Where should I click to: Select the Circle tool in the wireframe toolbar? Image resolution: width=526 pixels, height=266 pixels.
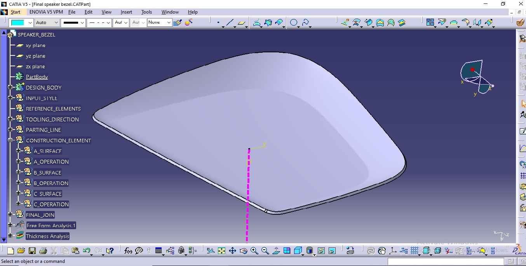tap(294, 23)
